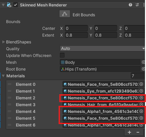Edit the Center Z value field

click(x=135, y=28)
